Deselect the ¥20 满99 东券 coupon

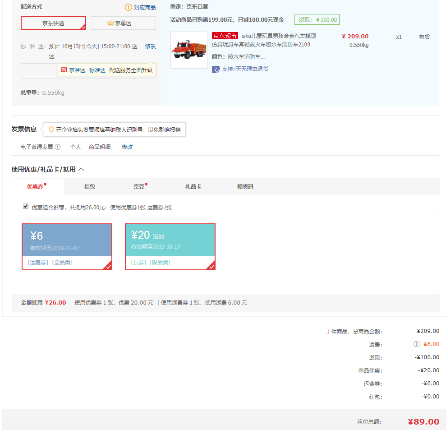(x=170, y=247)
